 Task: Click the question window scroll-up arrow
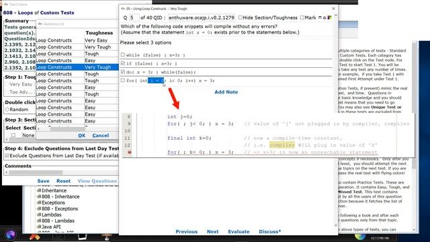(x=336, y=15)
